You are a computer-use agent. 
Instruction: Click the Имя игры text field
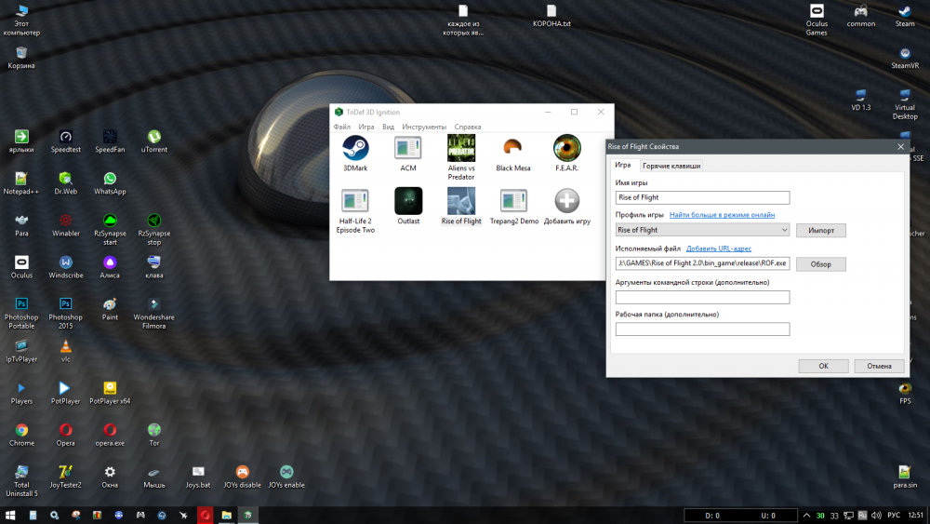tap(702, 197)
